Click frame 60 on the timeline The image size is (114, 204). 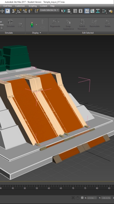point(49,188)
